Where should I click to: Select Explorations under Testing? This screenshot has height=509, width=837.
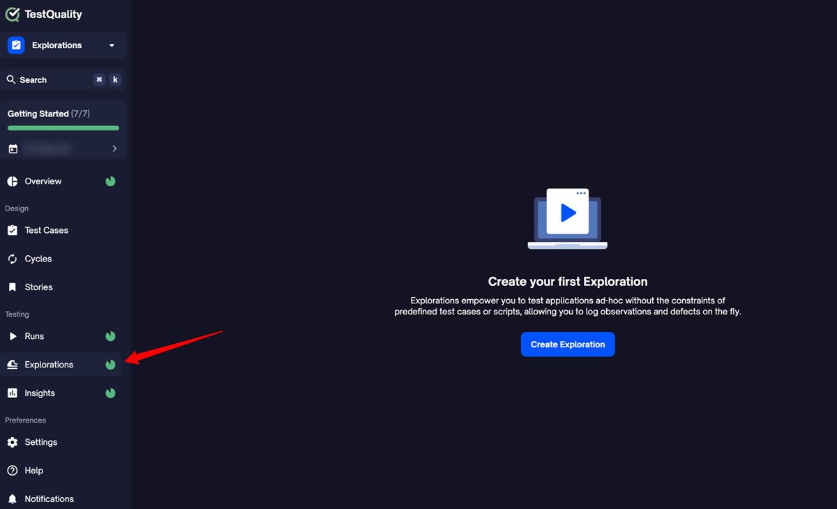pos(61,365)
